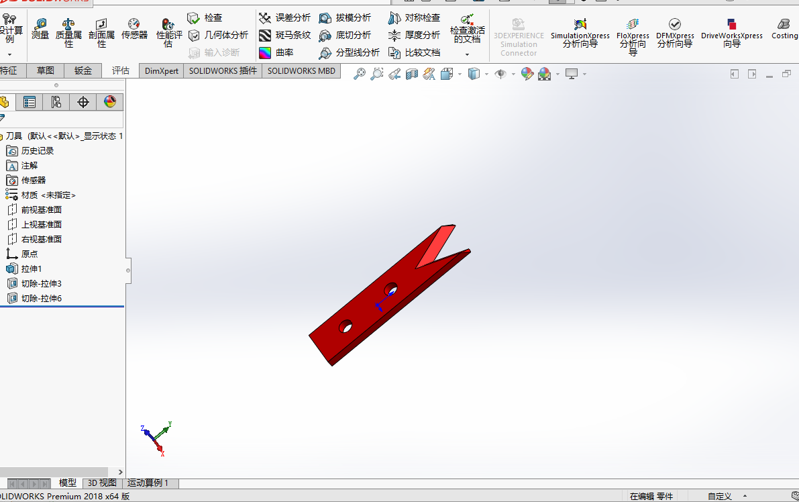The height and width of the screenshot is (502, 799).
Task: Click Zoom to Fit icon
Action: point(360,74)
